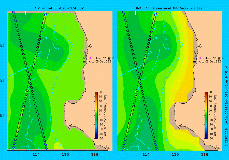The width and height of the screenshot is (229, 160).
Task: Click longitude tick 116 under left panel
Action: point(95,155)
